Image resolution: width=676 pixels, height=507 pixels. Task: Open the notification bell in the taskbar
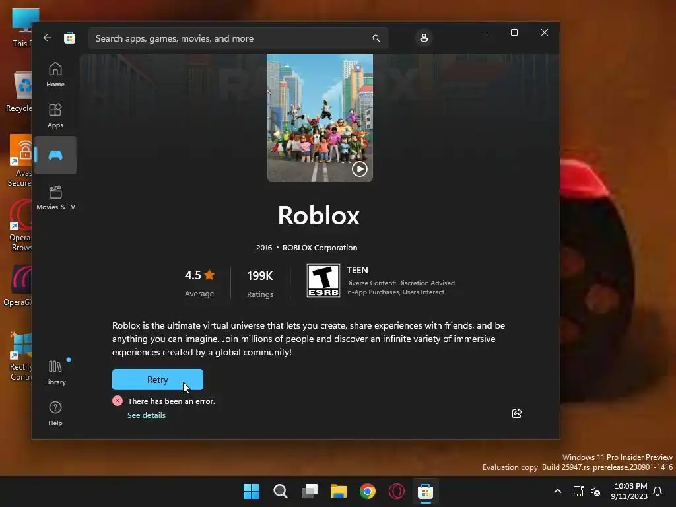coord(658,491)
